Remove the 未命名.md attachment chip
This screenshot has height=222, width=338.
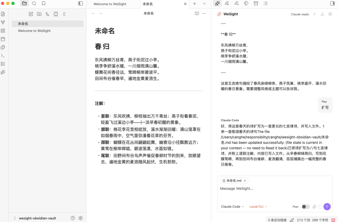(245, 181)
